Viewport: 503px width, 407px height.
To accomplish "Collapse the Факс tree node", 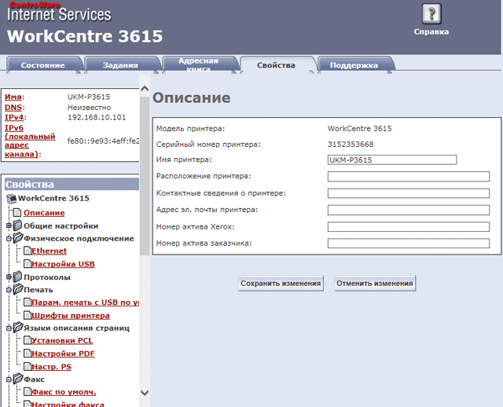I will coord(9,379).
